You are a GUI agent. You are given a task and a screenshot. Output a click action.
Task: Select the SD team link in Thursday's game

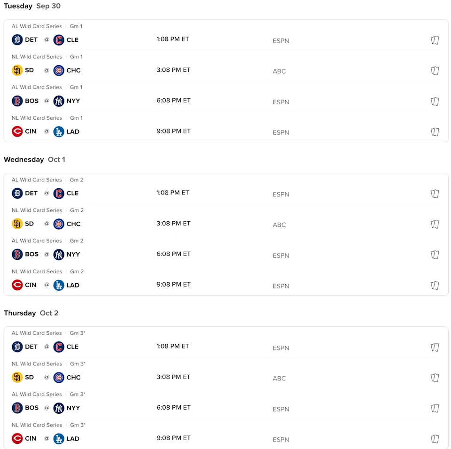(29, 378)
